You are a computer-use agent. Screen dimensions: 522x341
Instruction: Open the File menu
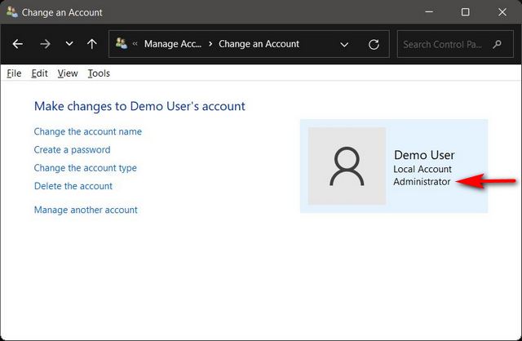tap(14, 73)
